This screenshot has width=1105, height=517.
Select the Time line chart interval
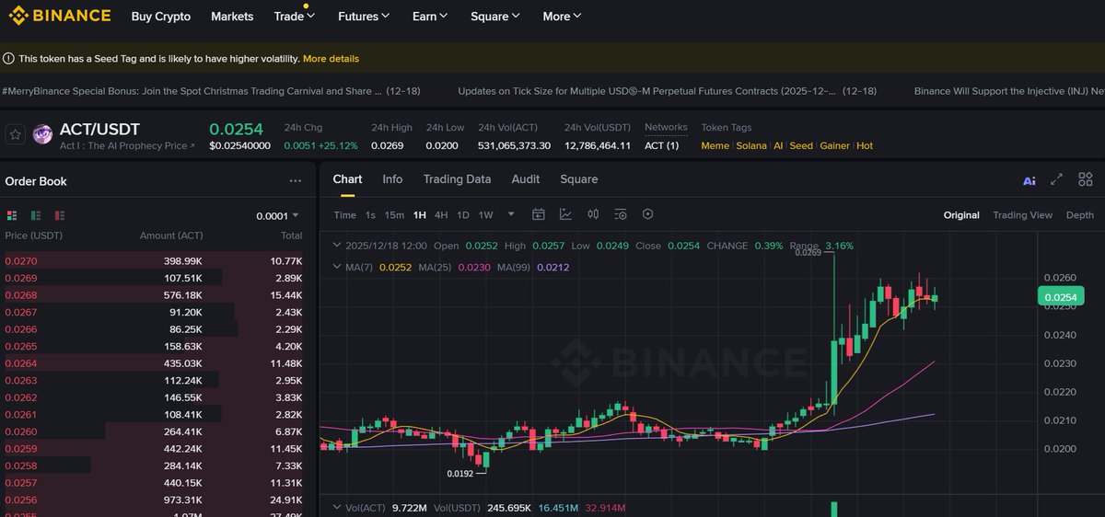click(x=344, y=215)
